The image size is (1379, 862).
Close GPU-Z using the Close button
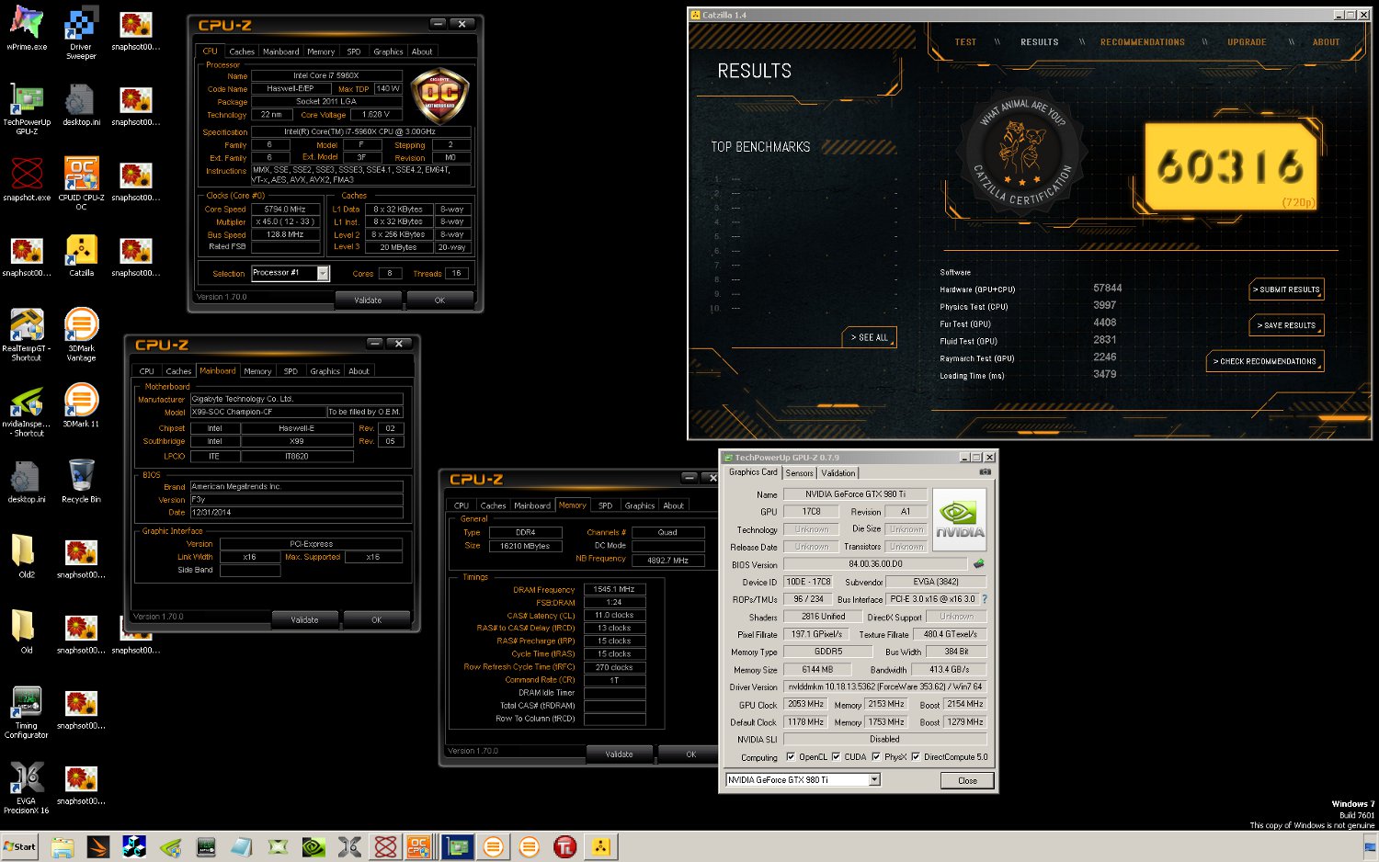coord(967,780)
